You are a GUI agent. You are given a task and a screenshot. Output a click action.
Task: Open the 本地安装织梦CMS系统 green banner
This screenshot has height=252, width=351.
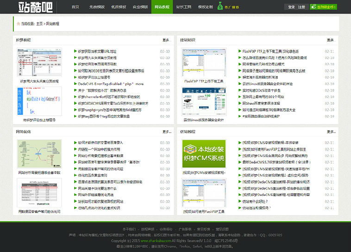coord(204,153)
